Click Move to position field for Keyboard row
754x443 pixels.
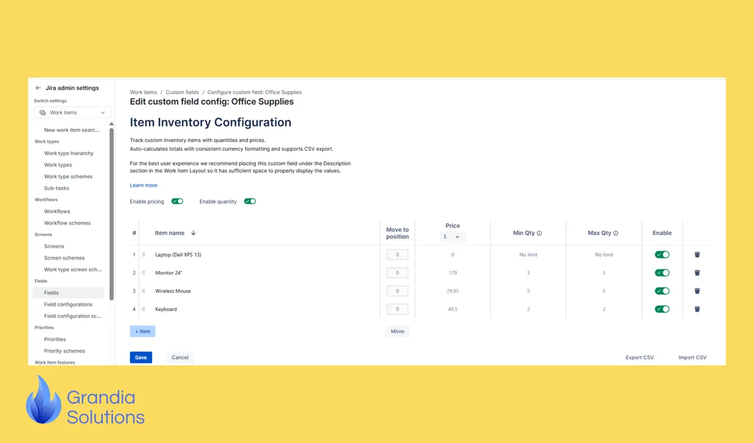[x=397, y=309]
